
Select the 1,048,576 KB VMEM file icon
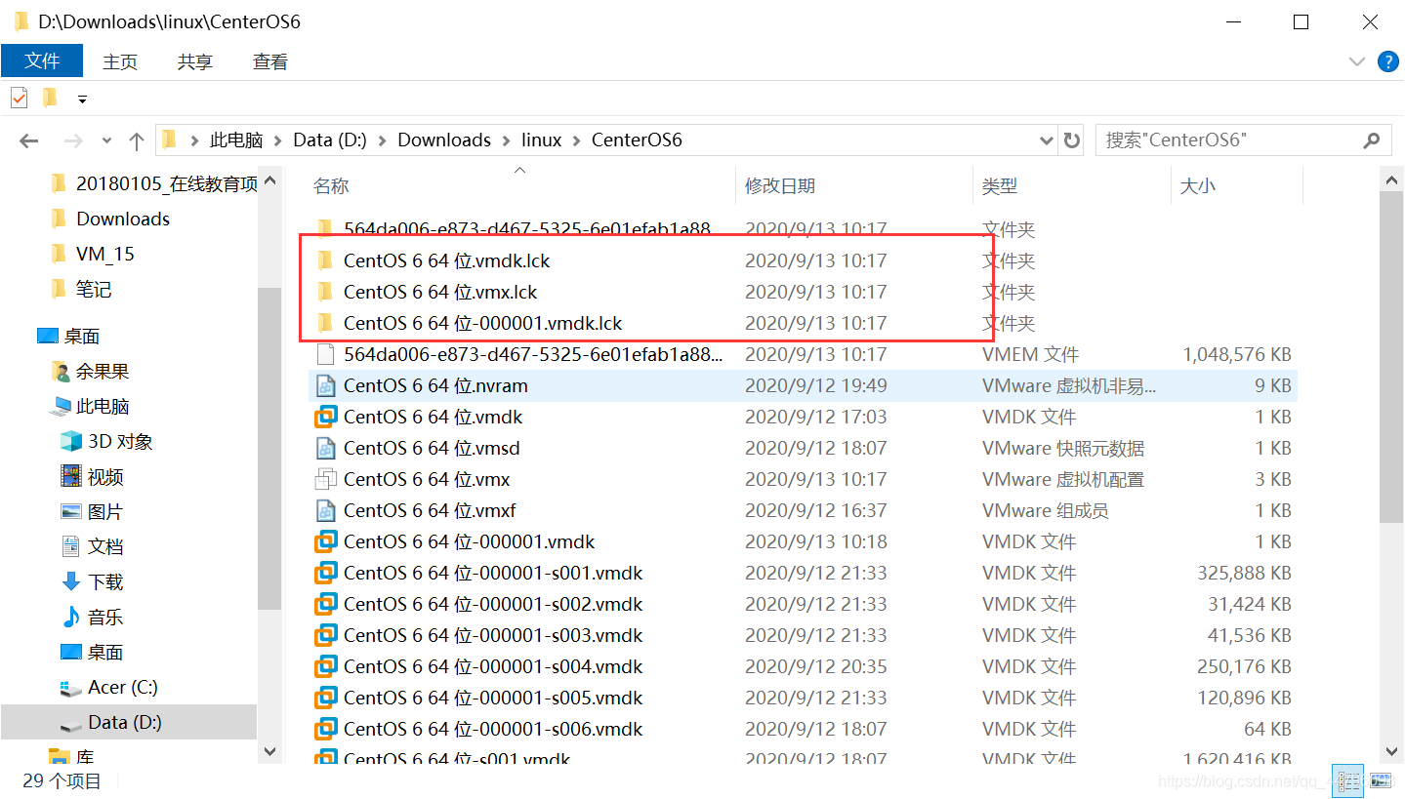(325, 354)
